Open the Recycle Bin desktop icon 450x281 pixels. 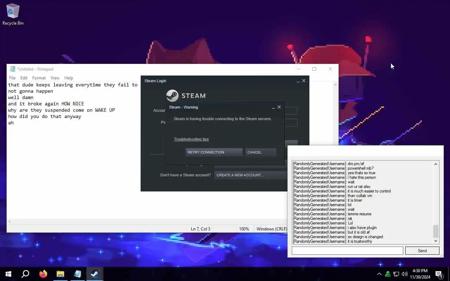13,15
